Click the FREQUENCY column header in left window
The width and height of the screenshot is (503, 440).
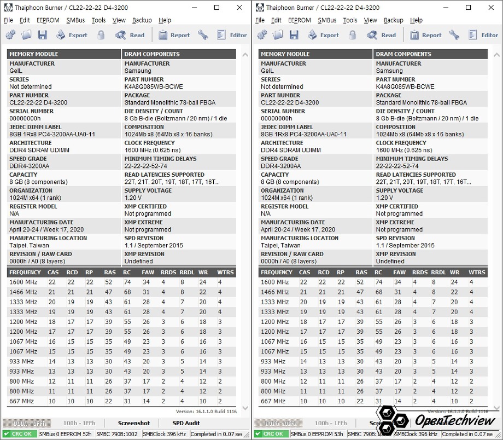[x=25, y=273]
